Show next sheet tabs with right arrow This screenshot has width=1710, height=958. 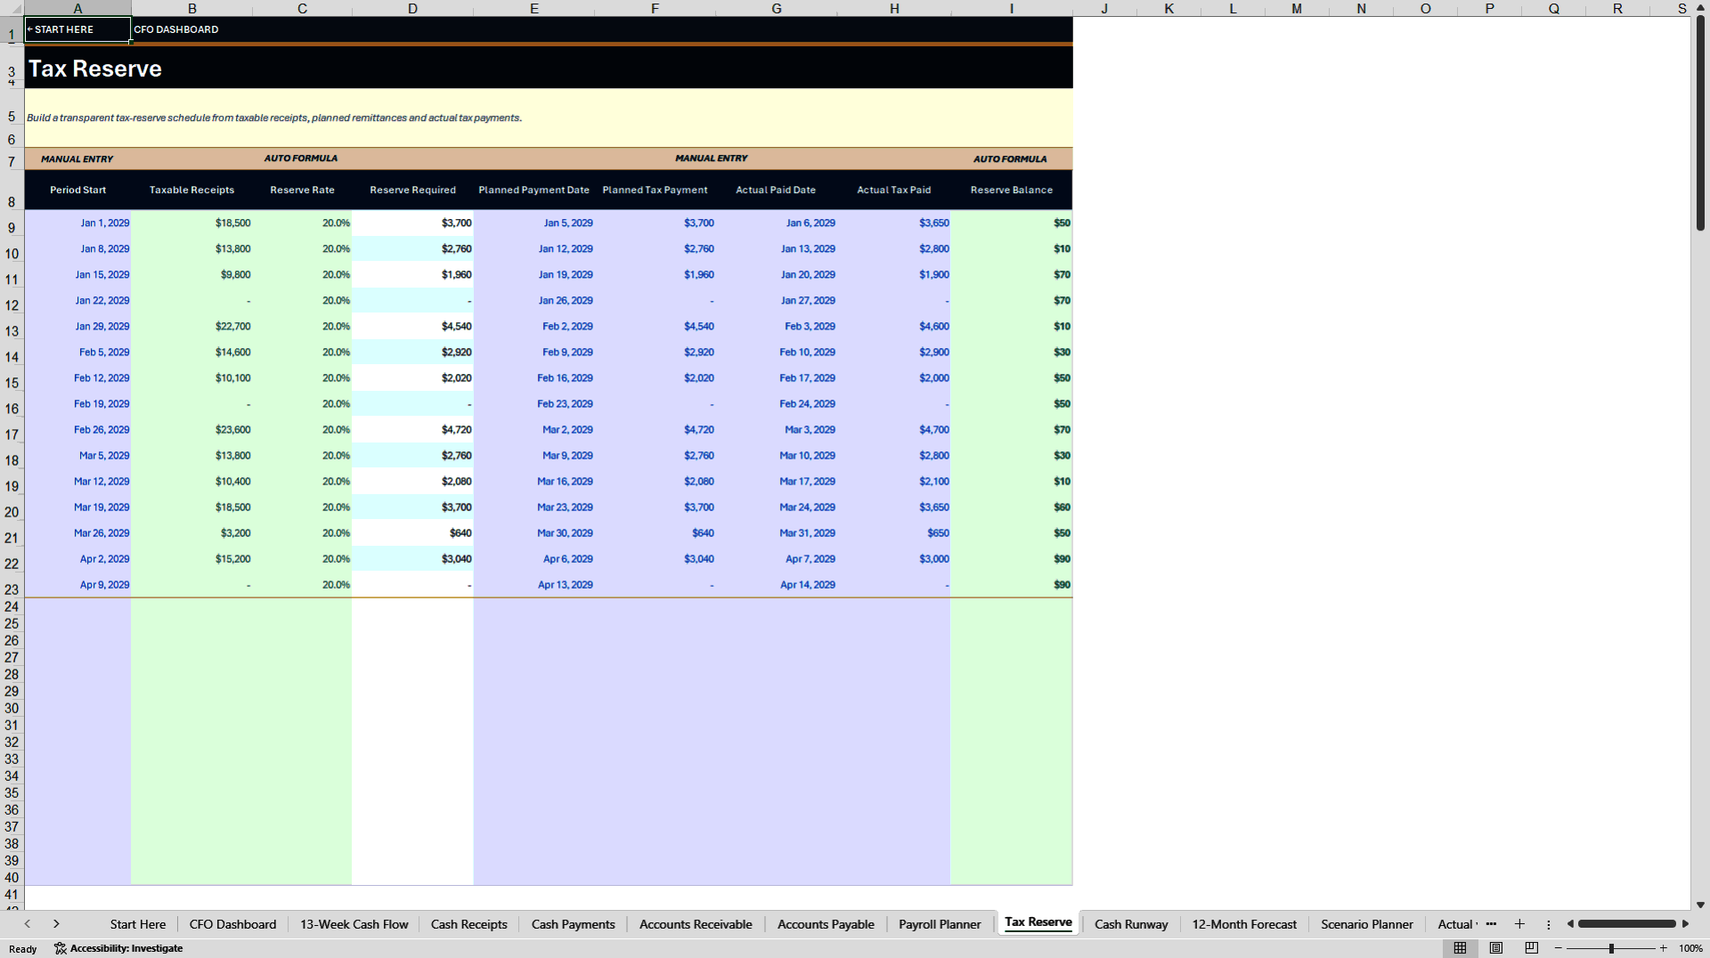point(56,924)
